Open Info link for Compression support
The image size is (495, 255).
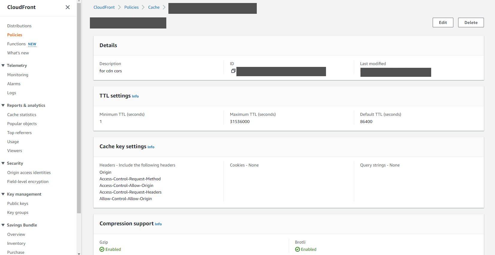[158, 224]
